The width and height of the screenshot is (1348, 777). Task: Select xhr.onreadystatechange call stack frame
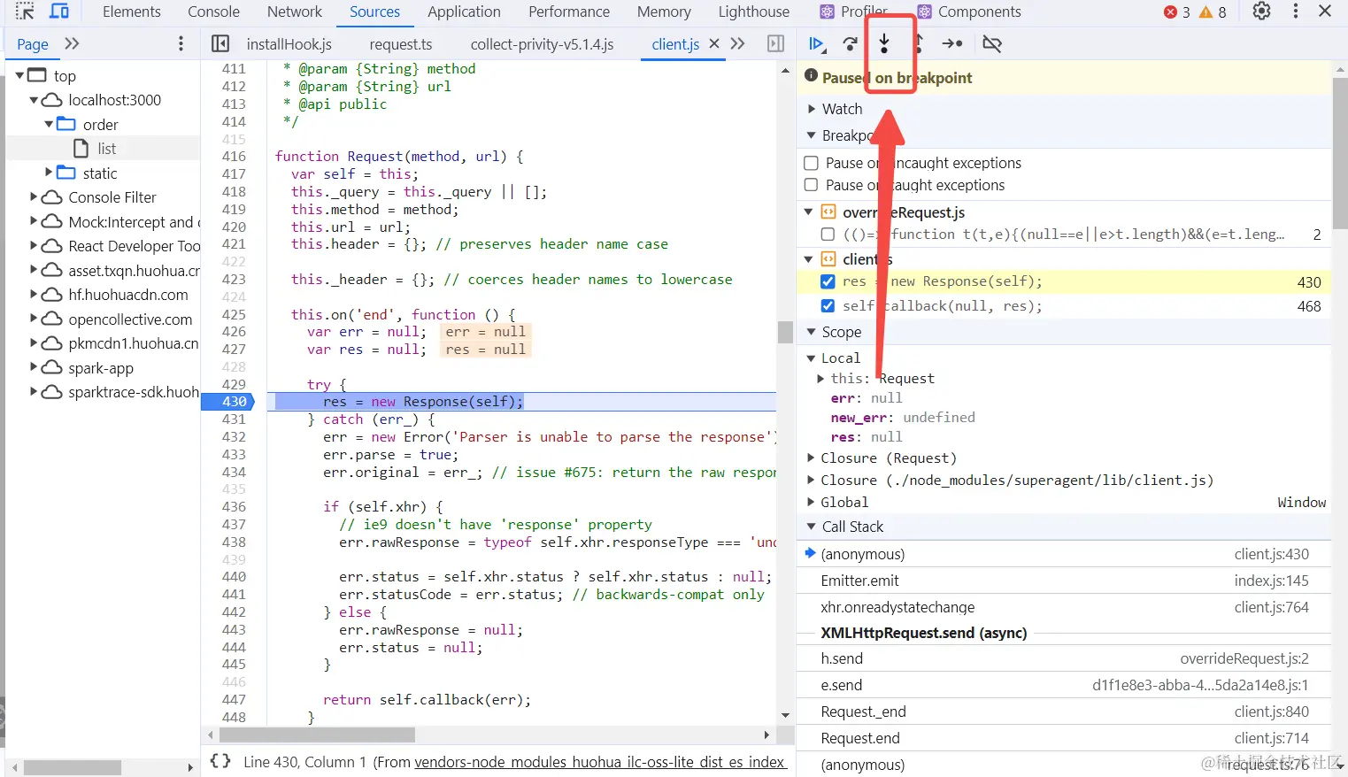(x=1064, y=607)
